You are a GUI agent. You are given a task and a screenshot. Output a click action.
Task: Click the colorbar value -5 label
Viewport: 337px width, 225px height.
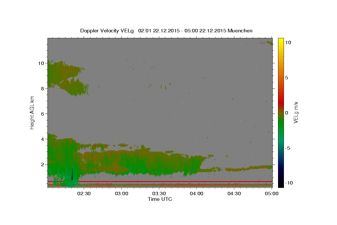pos(288,148)
